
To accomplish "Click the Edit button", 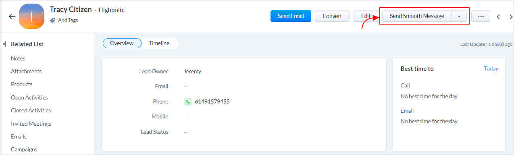I will click(366, 16).
